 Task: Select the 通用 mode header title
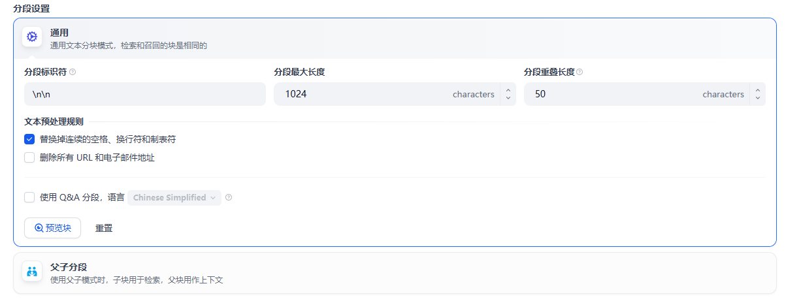click(59, 33)
